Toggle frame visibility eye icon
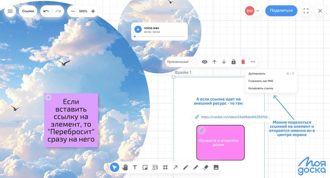Image resolution: width=330 pixels, height=178 pixels. (205, 62)
